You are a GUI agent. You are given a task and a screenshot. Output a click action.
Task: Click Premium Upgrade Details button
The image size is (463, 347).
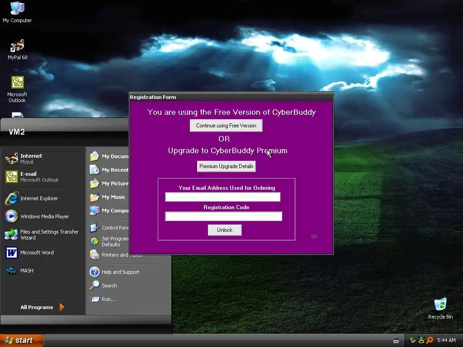[x=226, y=166]
